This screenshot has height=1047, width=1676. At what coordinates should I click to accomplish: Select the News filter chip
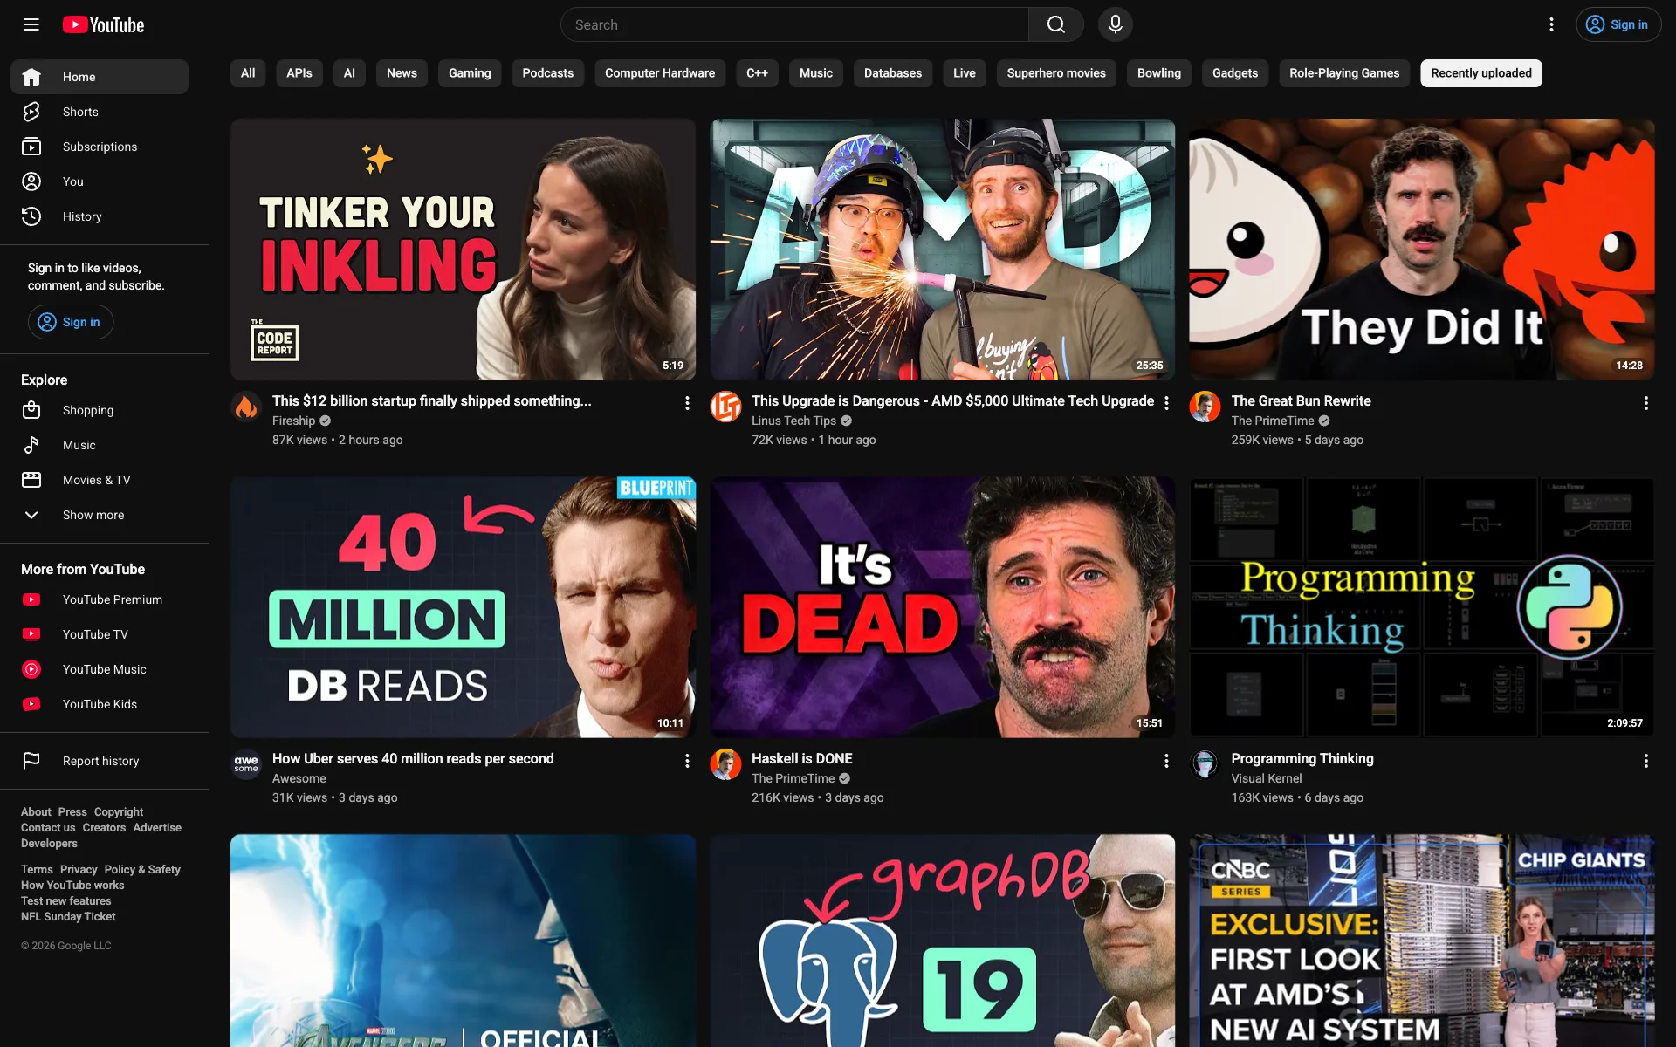click(x=402, y=73)
